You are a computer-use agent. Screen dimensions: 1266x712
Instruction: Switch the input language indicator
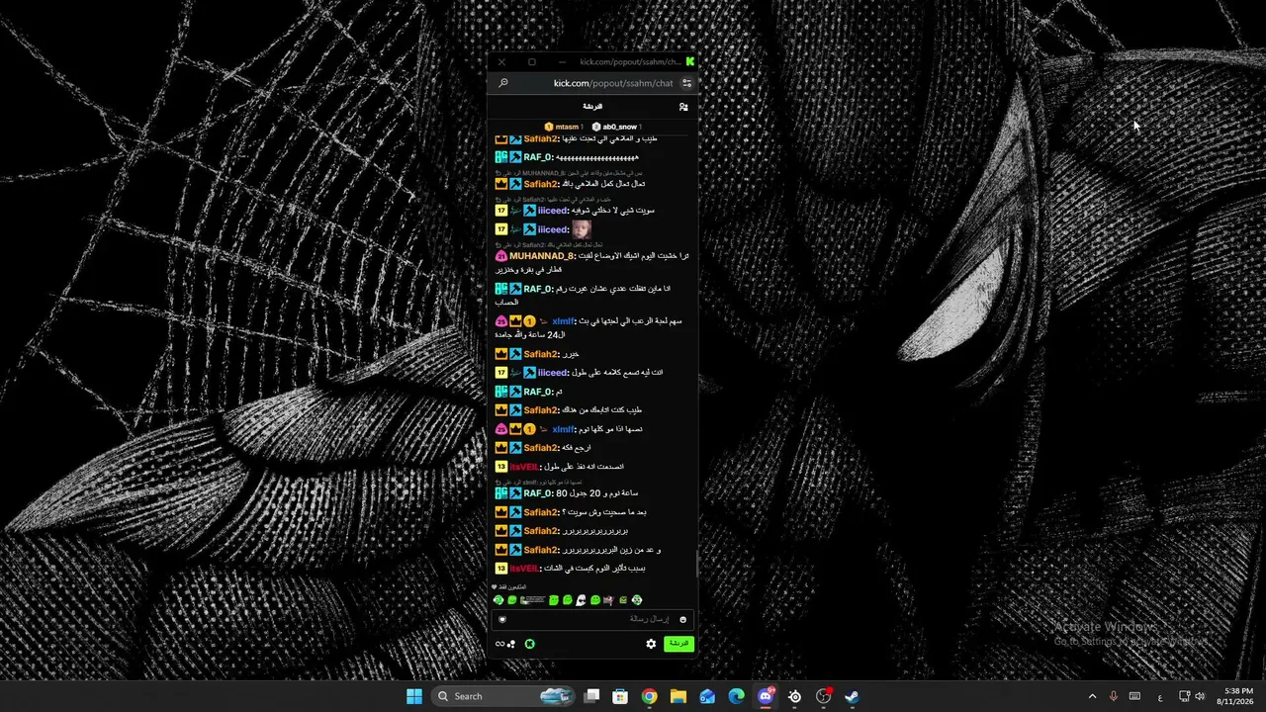[x=1160, y=696]
